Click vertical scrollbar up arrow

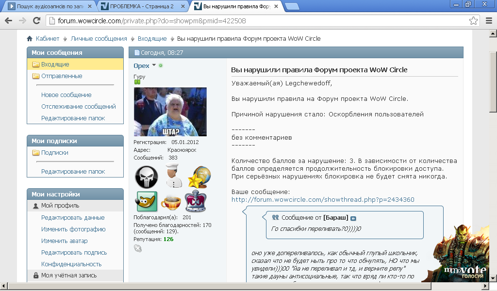pos(493,33)
